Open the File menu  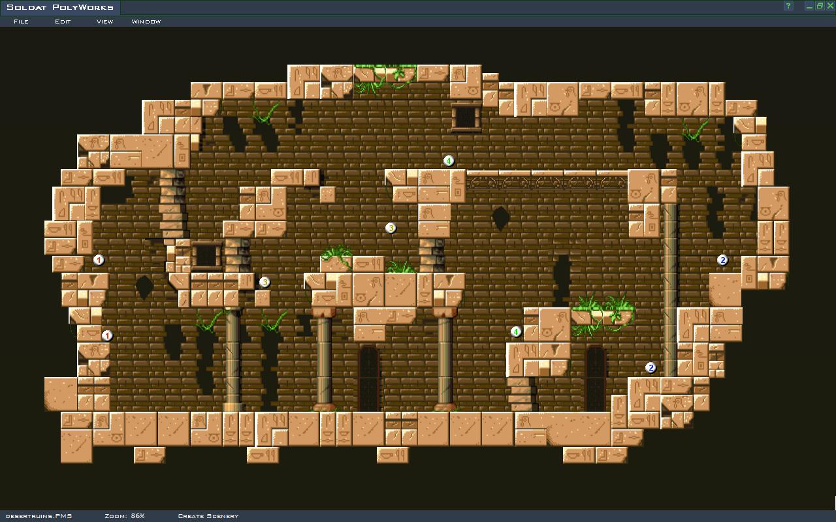(x=21, y=22)
